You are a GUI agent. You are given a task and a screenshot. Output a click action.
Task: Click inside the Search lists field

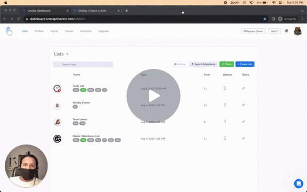pyautogui.click(x=83, y=65)
